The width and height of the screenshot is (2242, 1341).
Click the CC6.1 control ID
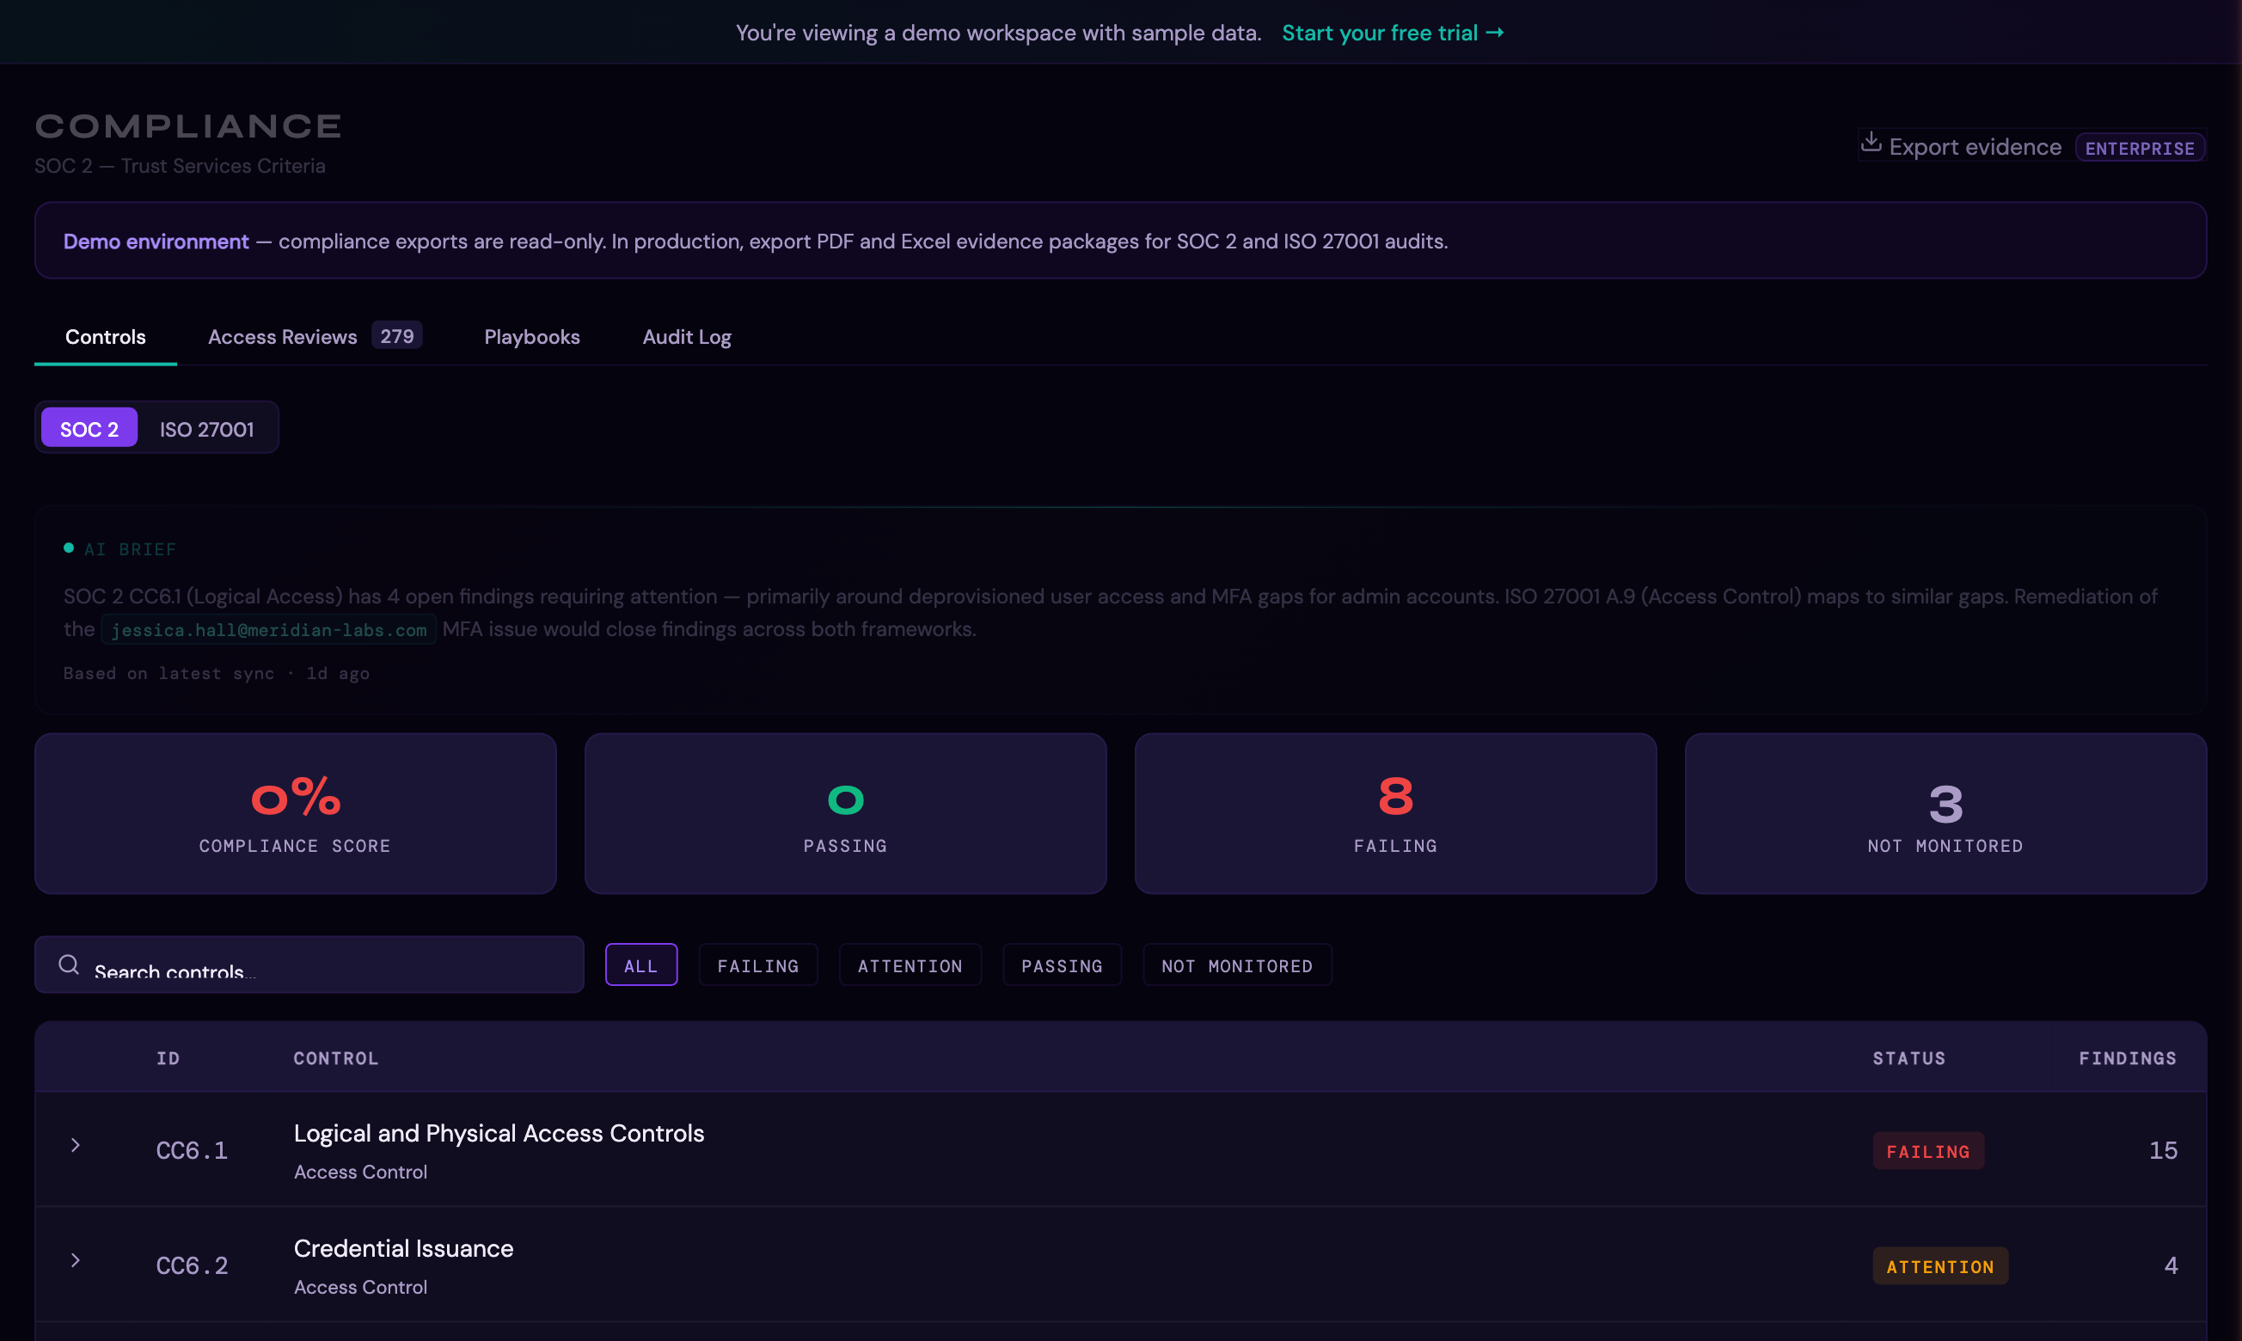(192, 1150)
